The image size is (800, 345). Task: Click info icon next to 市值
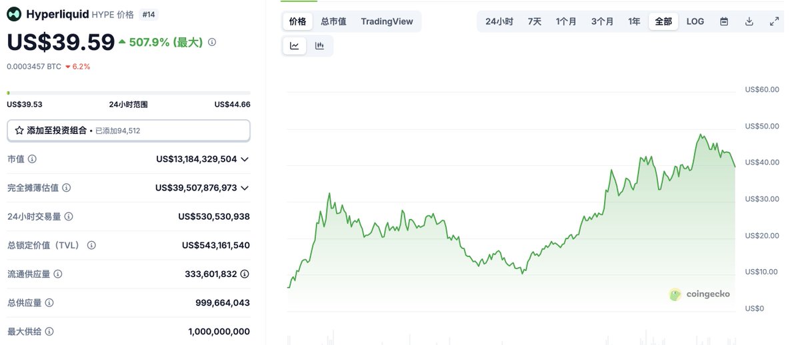point(32,159)
